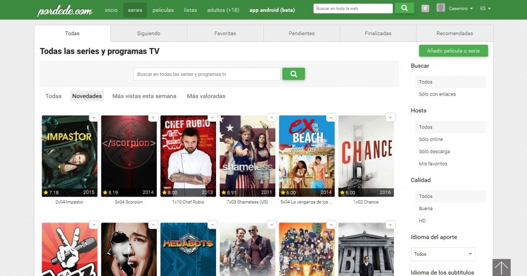Open the Chance poster thumbnail
Image resolution: width=527 pixels, height=276 pixels.
[x=366, y=156]
